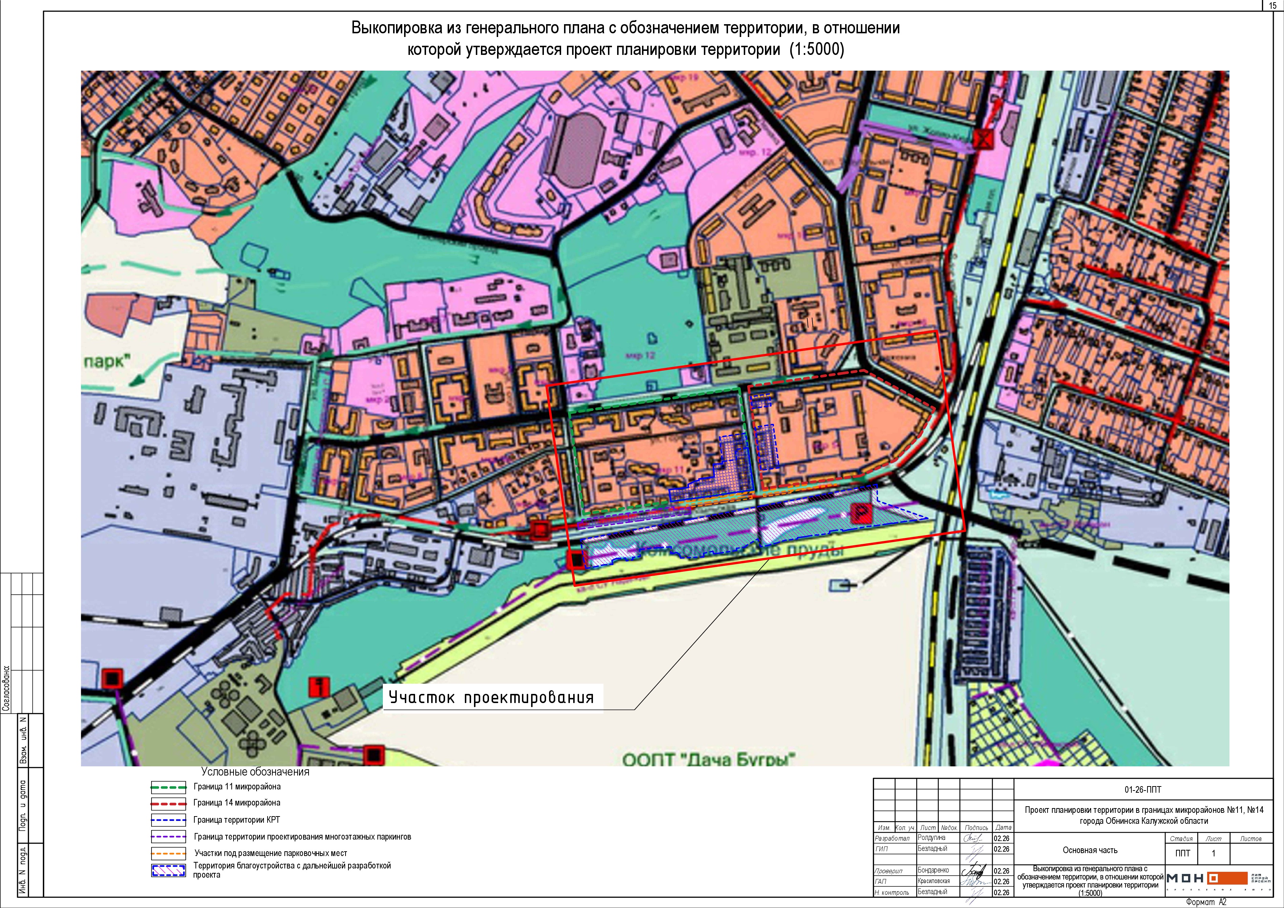Click the orange dashed parking lots legend swatch

point(168,854)
